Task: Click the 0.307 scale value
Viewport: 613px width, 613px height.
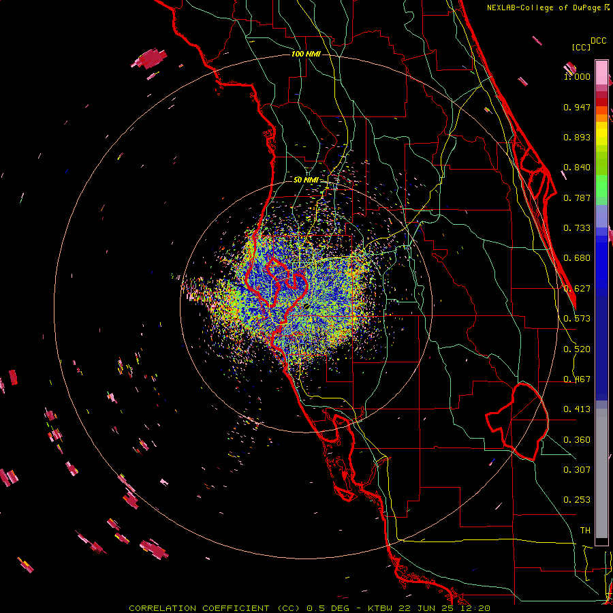Action: tap(577, 470)
